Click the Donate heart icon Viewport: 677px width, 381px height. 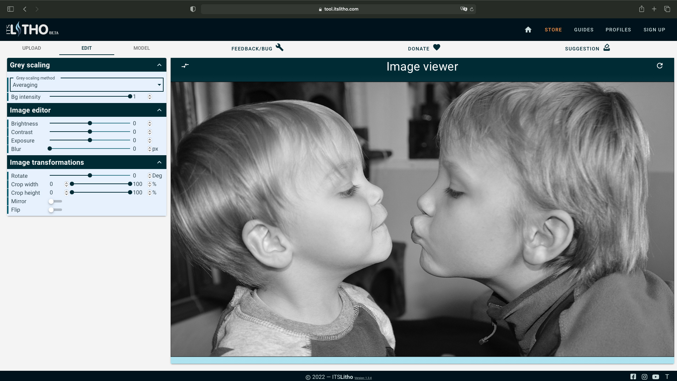click(437, 47)
